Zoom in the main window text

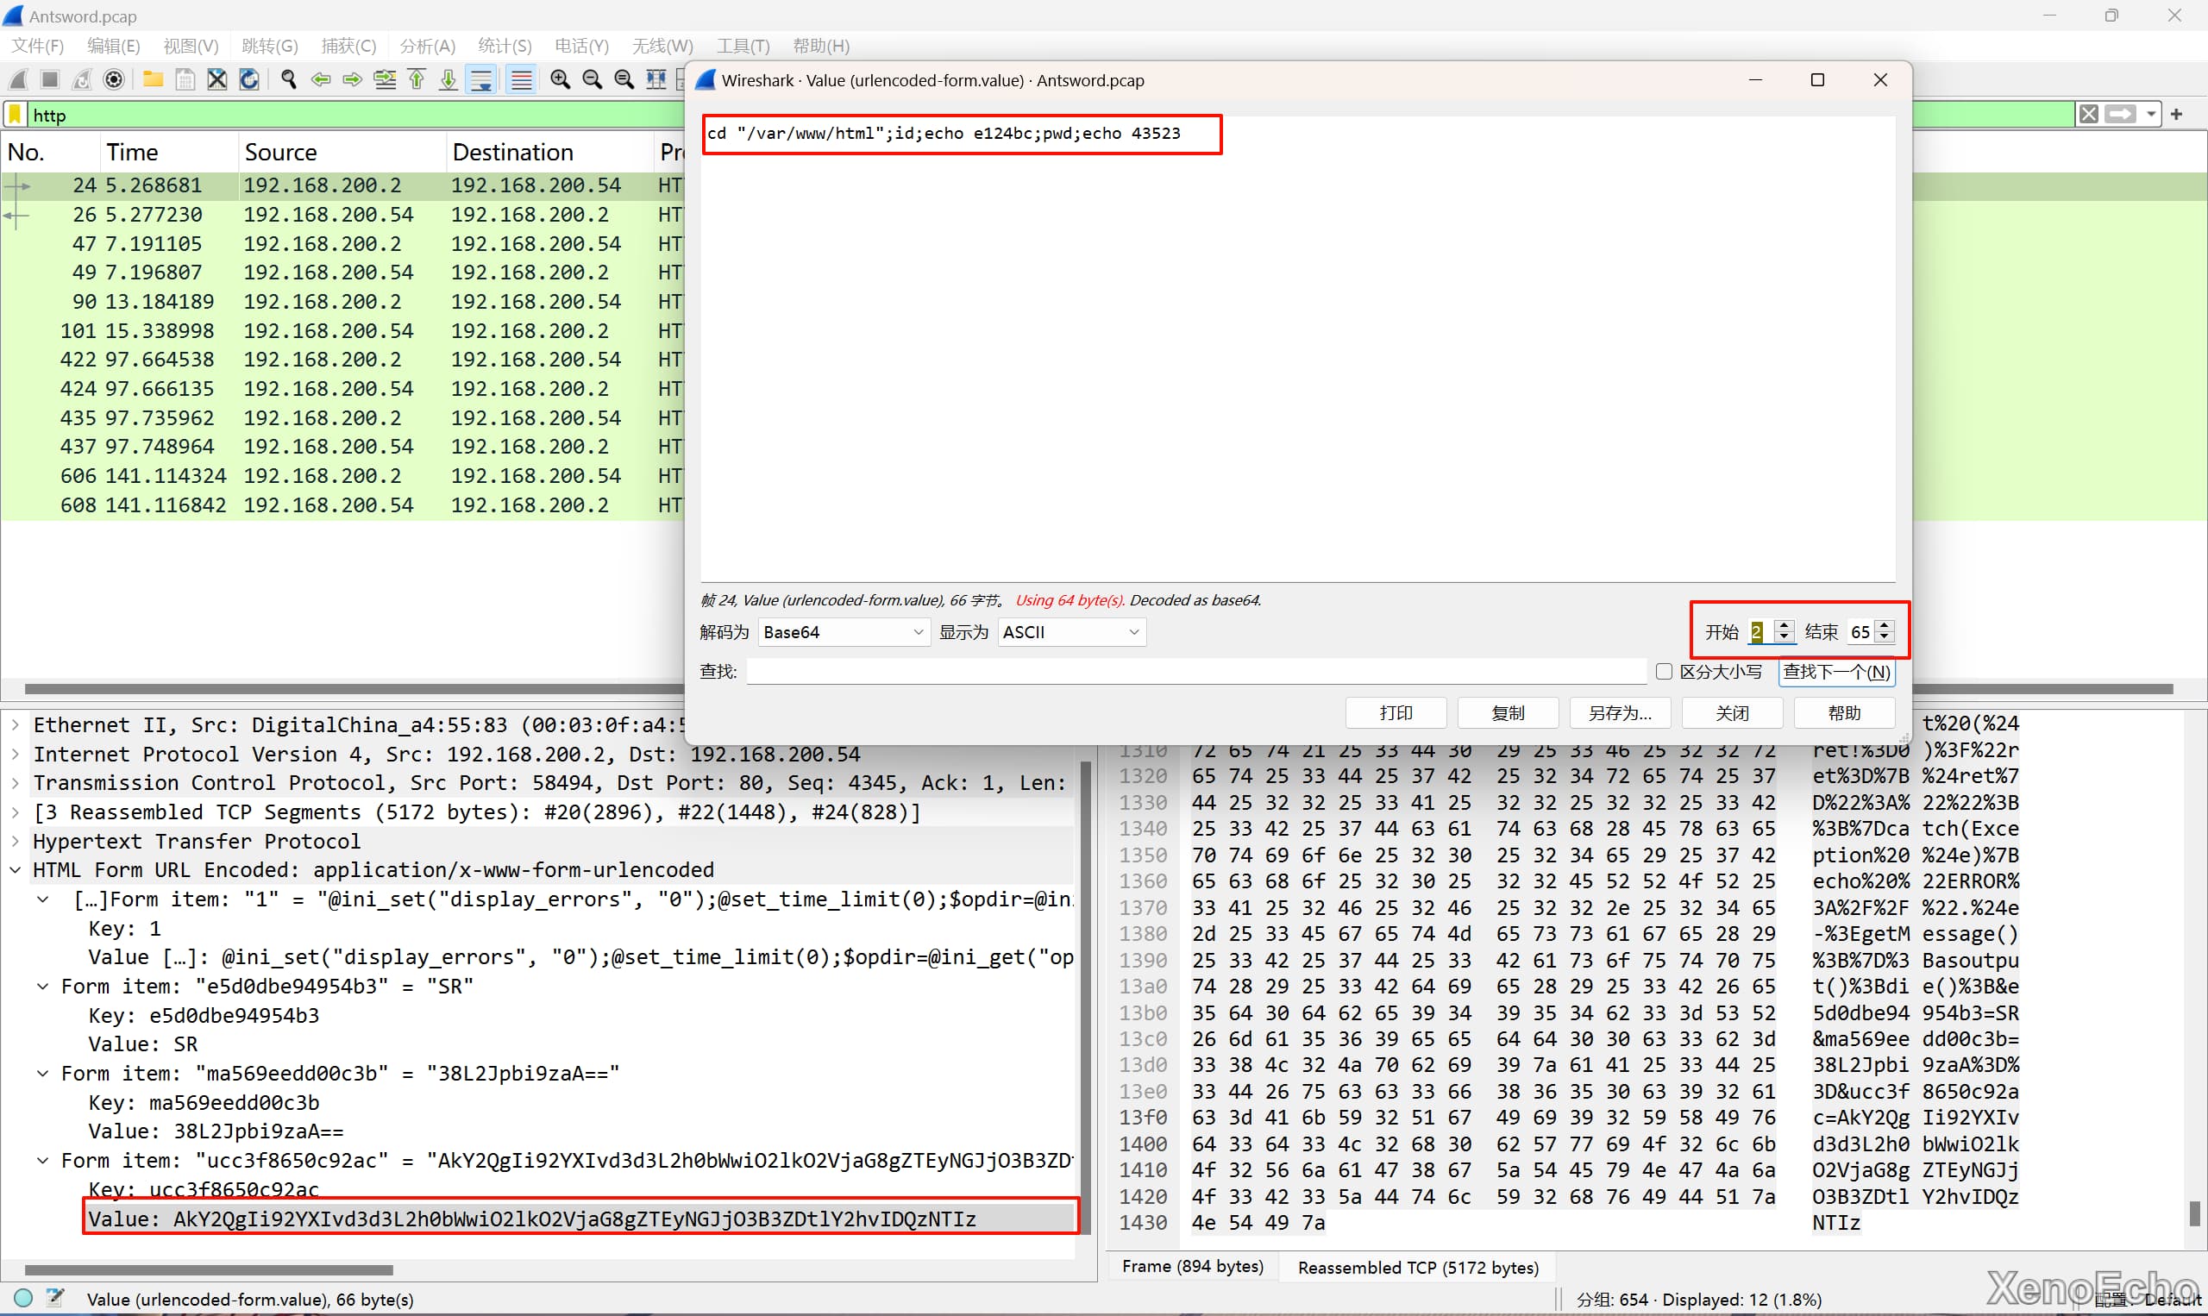pos(560,80)
